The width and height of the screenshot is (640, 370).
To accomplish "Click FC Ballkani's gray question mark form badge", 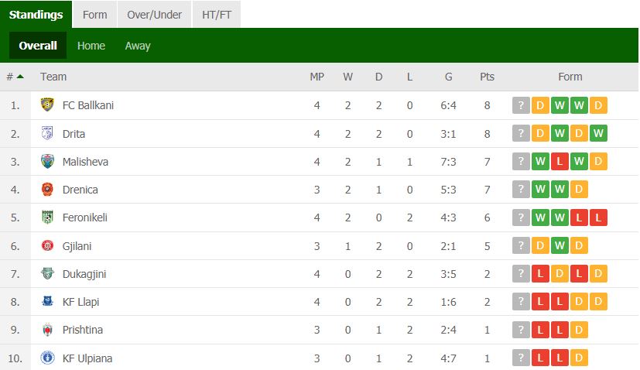I will coord(521,105).
